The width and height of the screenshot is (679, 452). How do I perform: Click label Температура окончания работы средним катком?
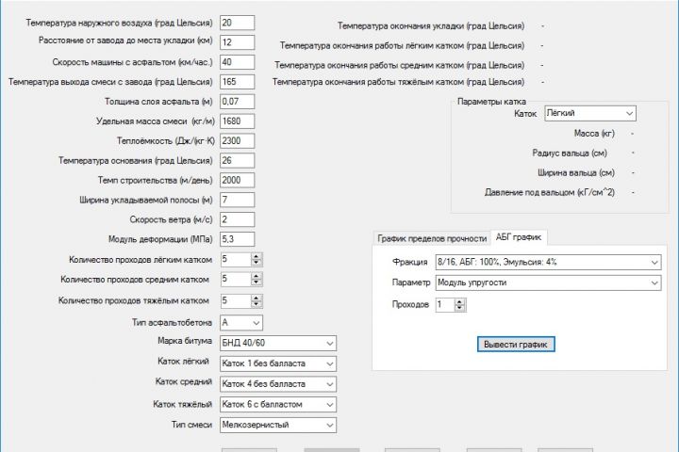pyautogui.click(x=399, y=65)
